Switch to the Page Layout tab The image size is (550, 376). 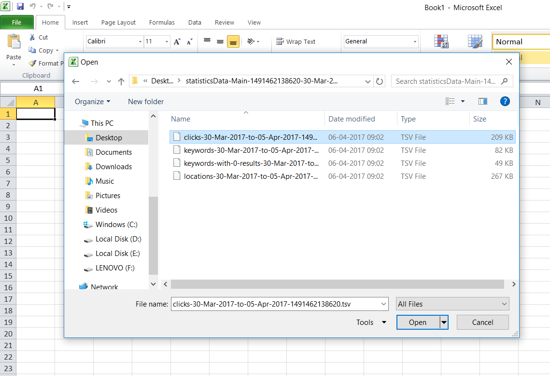click(119, 22)
